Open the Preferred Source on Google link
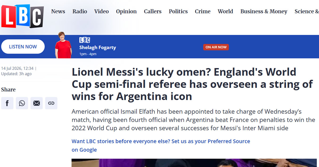 click(161, 146)
